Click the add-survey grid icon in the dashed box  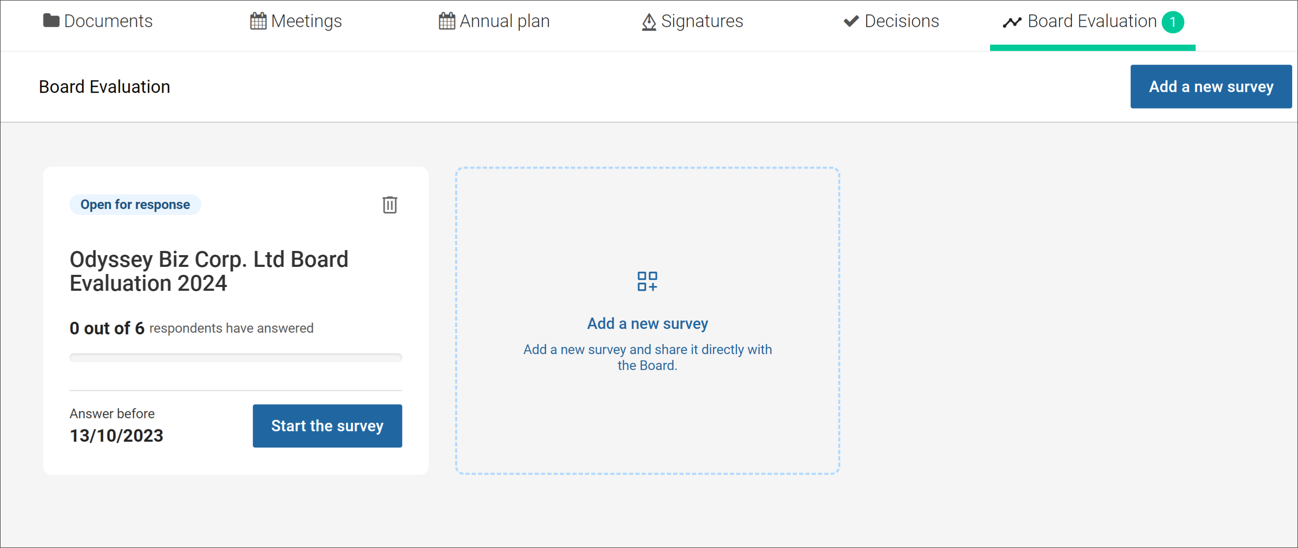coord(647,281)
